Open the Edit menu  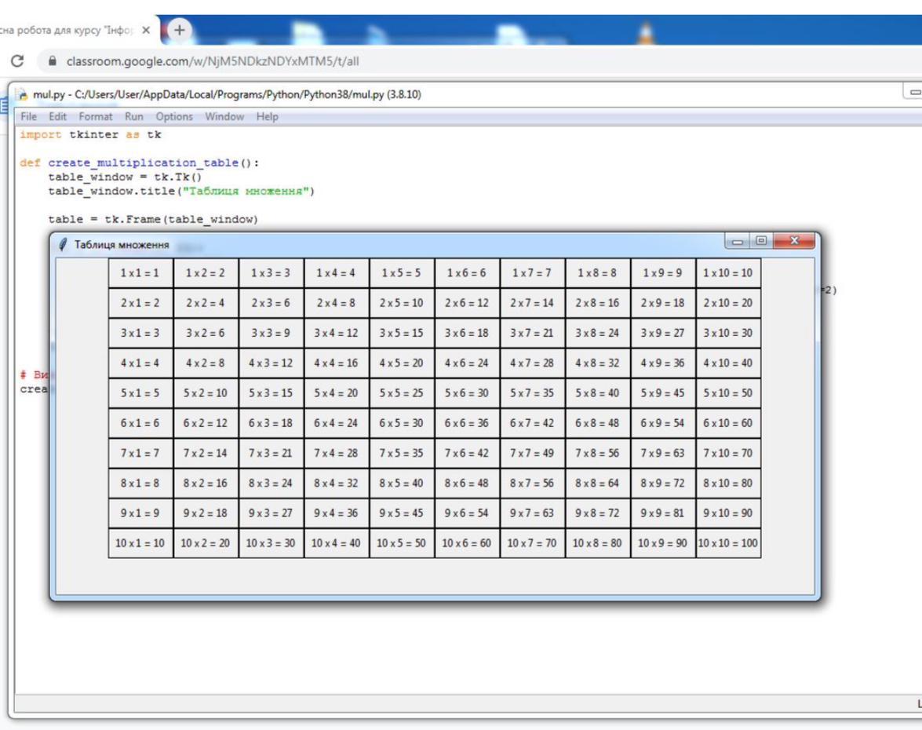pos(58,117)
